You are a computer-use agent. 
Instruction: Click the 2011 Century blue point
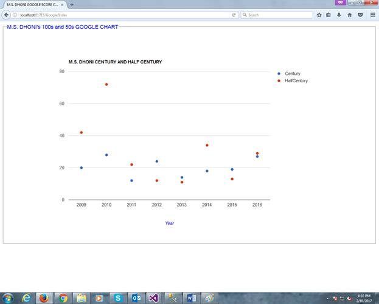131,180
